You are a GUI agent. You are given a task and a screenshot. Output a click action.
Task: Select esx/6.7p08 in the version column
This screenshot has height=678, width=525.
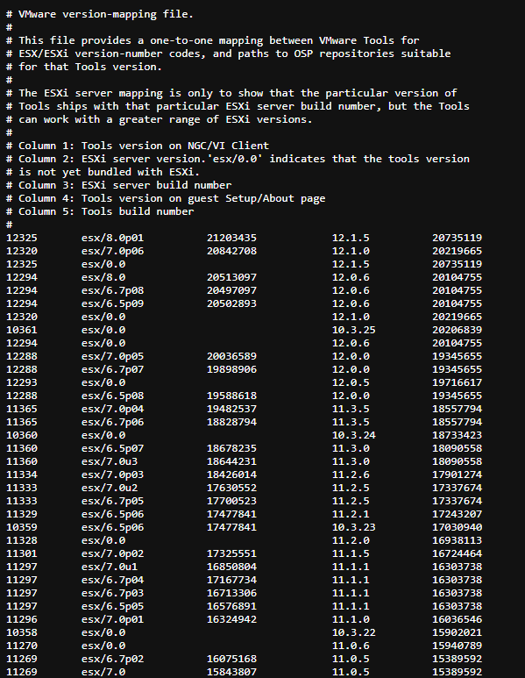coord(112,290)
